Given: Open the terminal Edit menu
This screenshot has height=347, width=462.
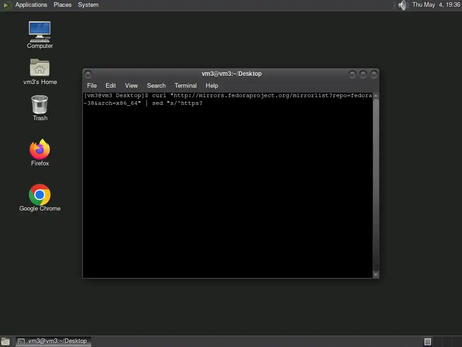Looking at the screenshot, I should coord(111,85).
